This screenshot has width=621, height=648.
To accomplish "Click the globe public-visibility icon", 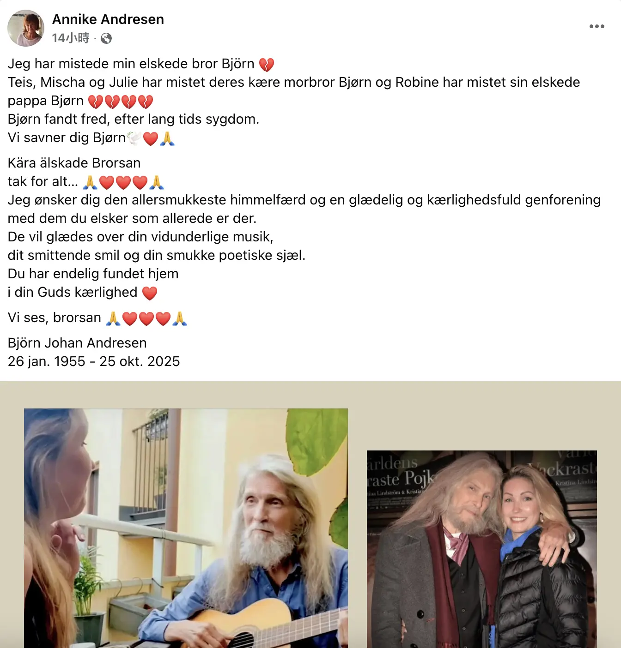I will point(106,38).
